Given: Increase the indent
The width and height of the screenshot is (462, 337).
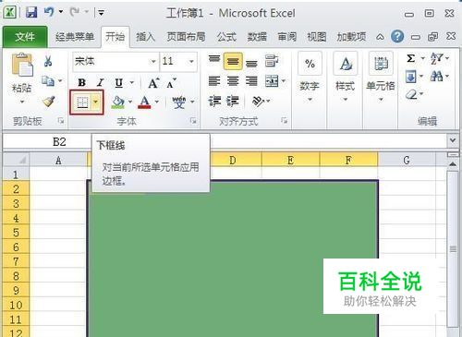Looking at the screenshot, I should click(x=233, y=102).
